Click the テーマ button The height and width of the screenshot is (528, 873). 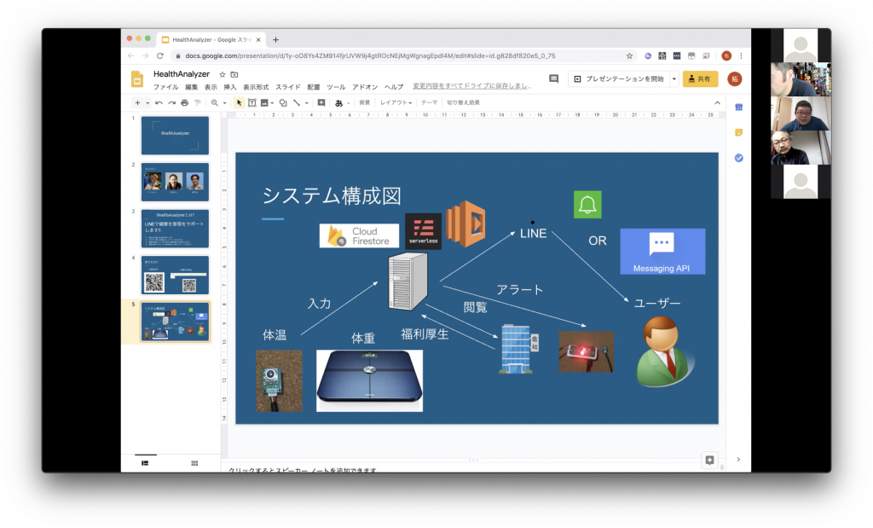pyautogui.click(x=429, y=103)
